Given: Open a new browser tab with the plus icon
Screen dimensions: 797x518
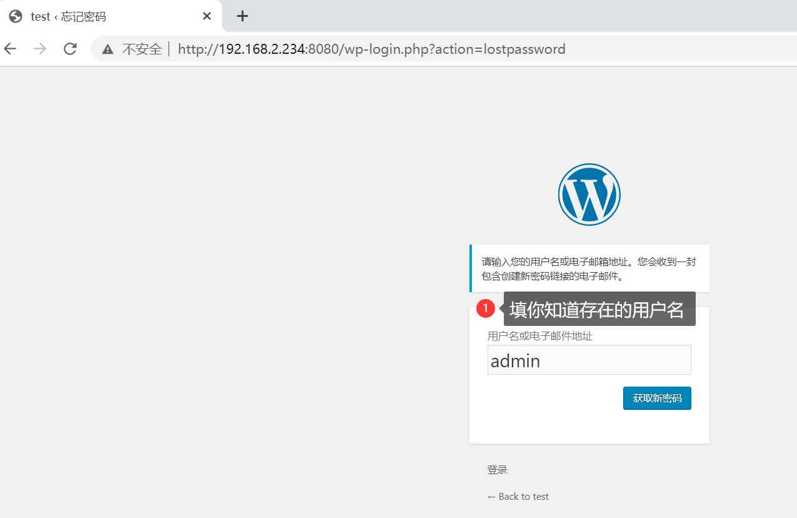Looking at the screenshot, I should (242, 16).
